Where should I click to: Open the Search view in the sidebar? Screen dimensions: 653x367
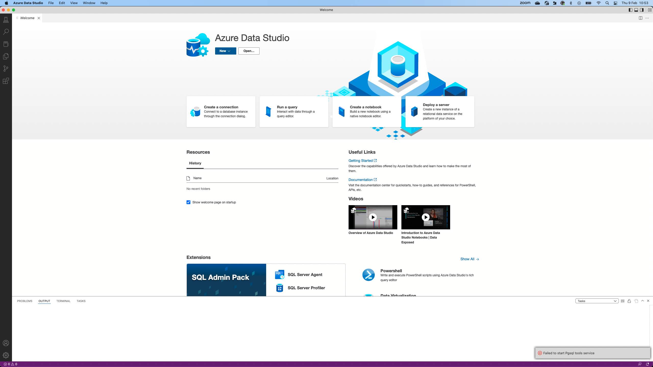point(6,32)
